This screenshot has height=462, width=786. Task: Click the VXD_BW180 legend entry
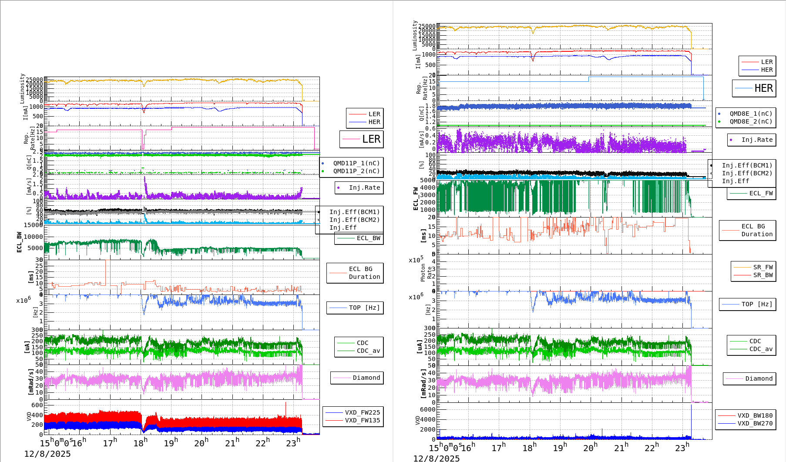(746, 415)
